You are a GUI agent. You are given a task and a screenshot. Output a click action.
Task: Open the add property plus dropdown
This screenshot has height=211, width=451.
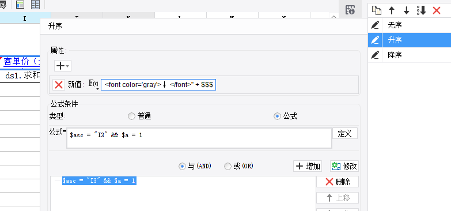pyautogui.click(x=63, y=66)
